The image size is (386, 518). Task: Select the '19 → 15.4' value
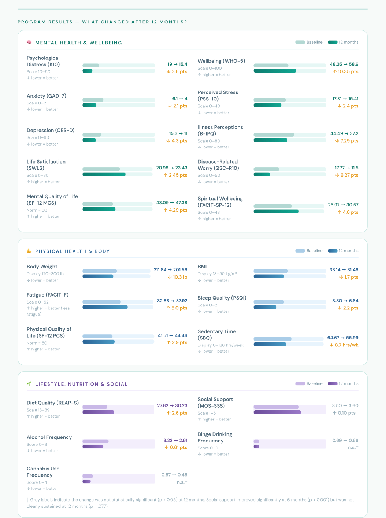[x=177, y=64]
